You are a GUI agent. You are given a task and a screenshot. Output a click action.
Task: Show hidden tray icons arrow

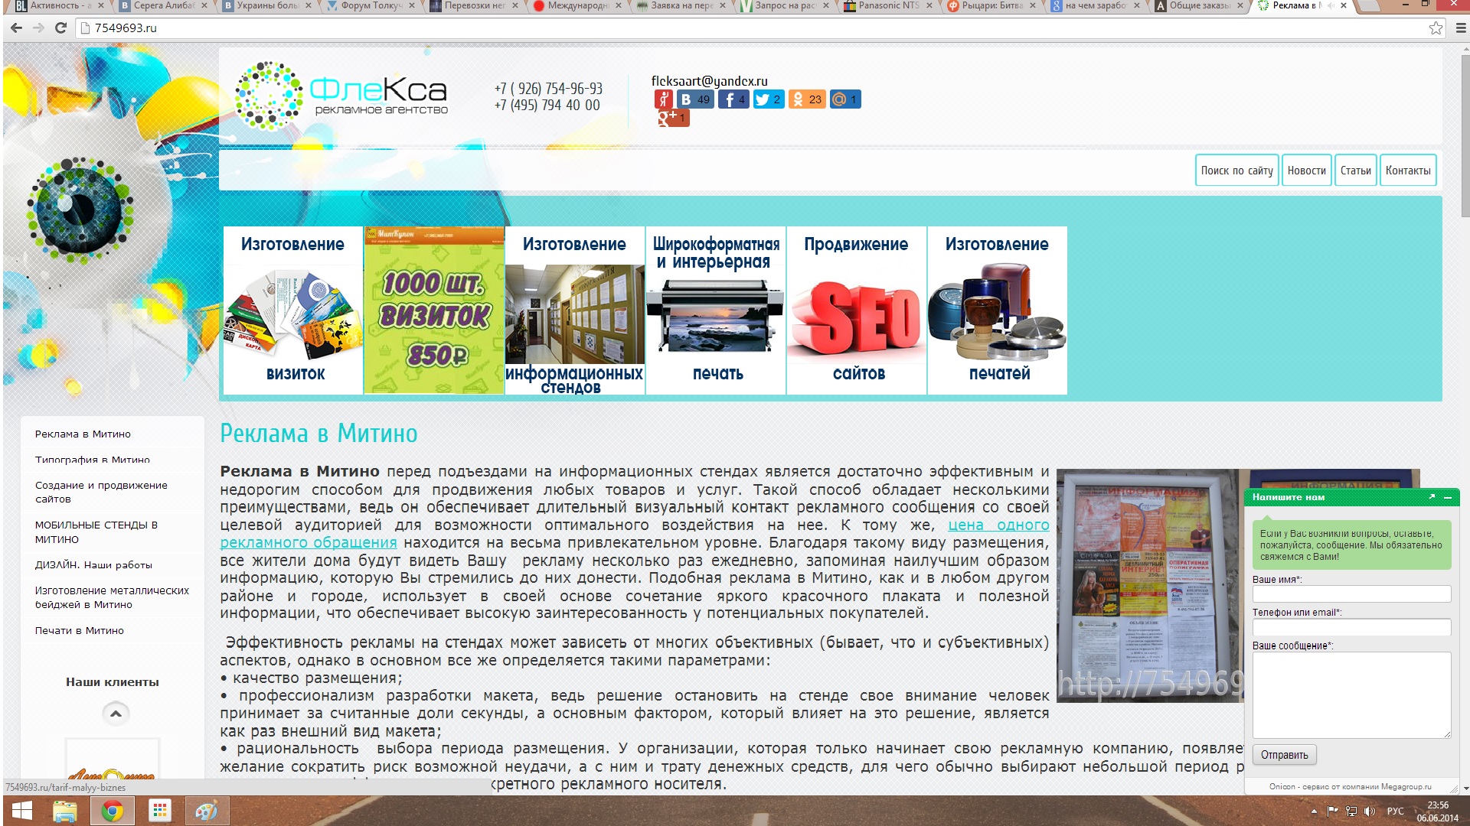coord(1314,811)
